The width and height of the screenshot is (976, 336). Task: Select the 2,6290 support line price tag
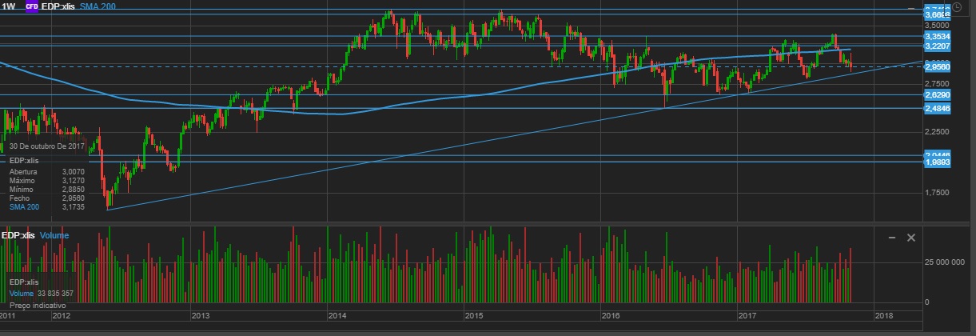pos(936,94)
